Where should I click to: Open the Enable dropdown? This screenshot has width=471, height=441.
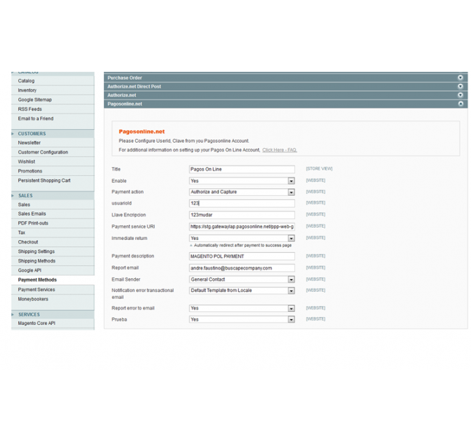(242, 181)
